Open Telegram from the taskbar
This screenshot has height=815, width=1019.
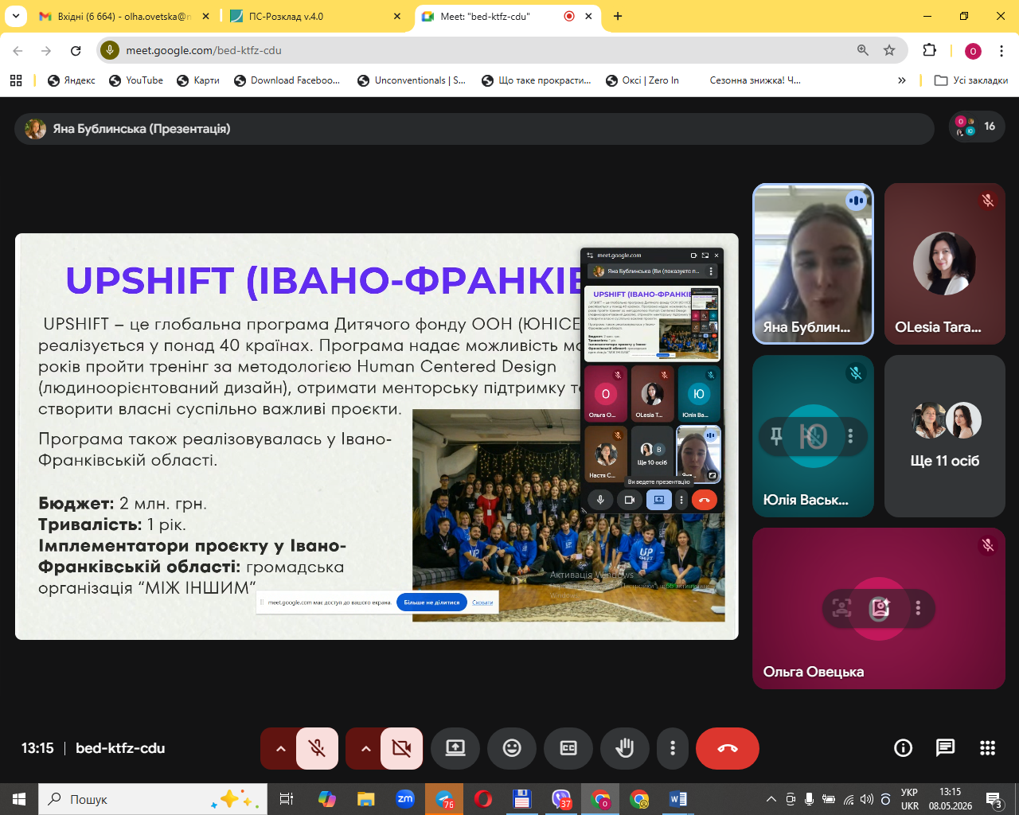(444, 799)
